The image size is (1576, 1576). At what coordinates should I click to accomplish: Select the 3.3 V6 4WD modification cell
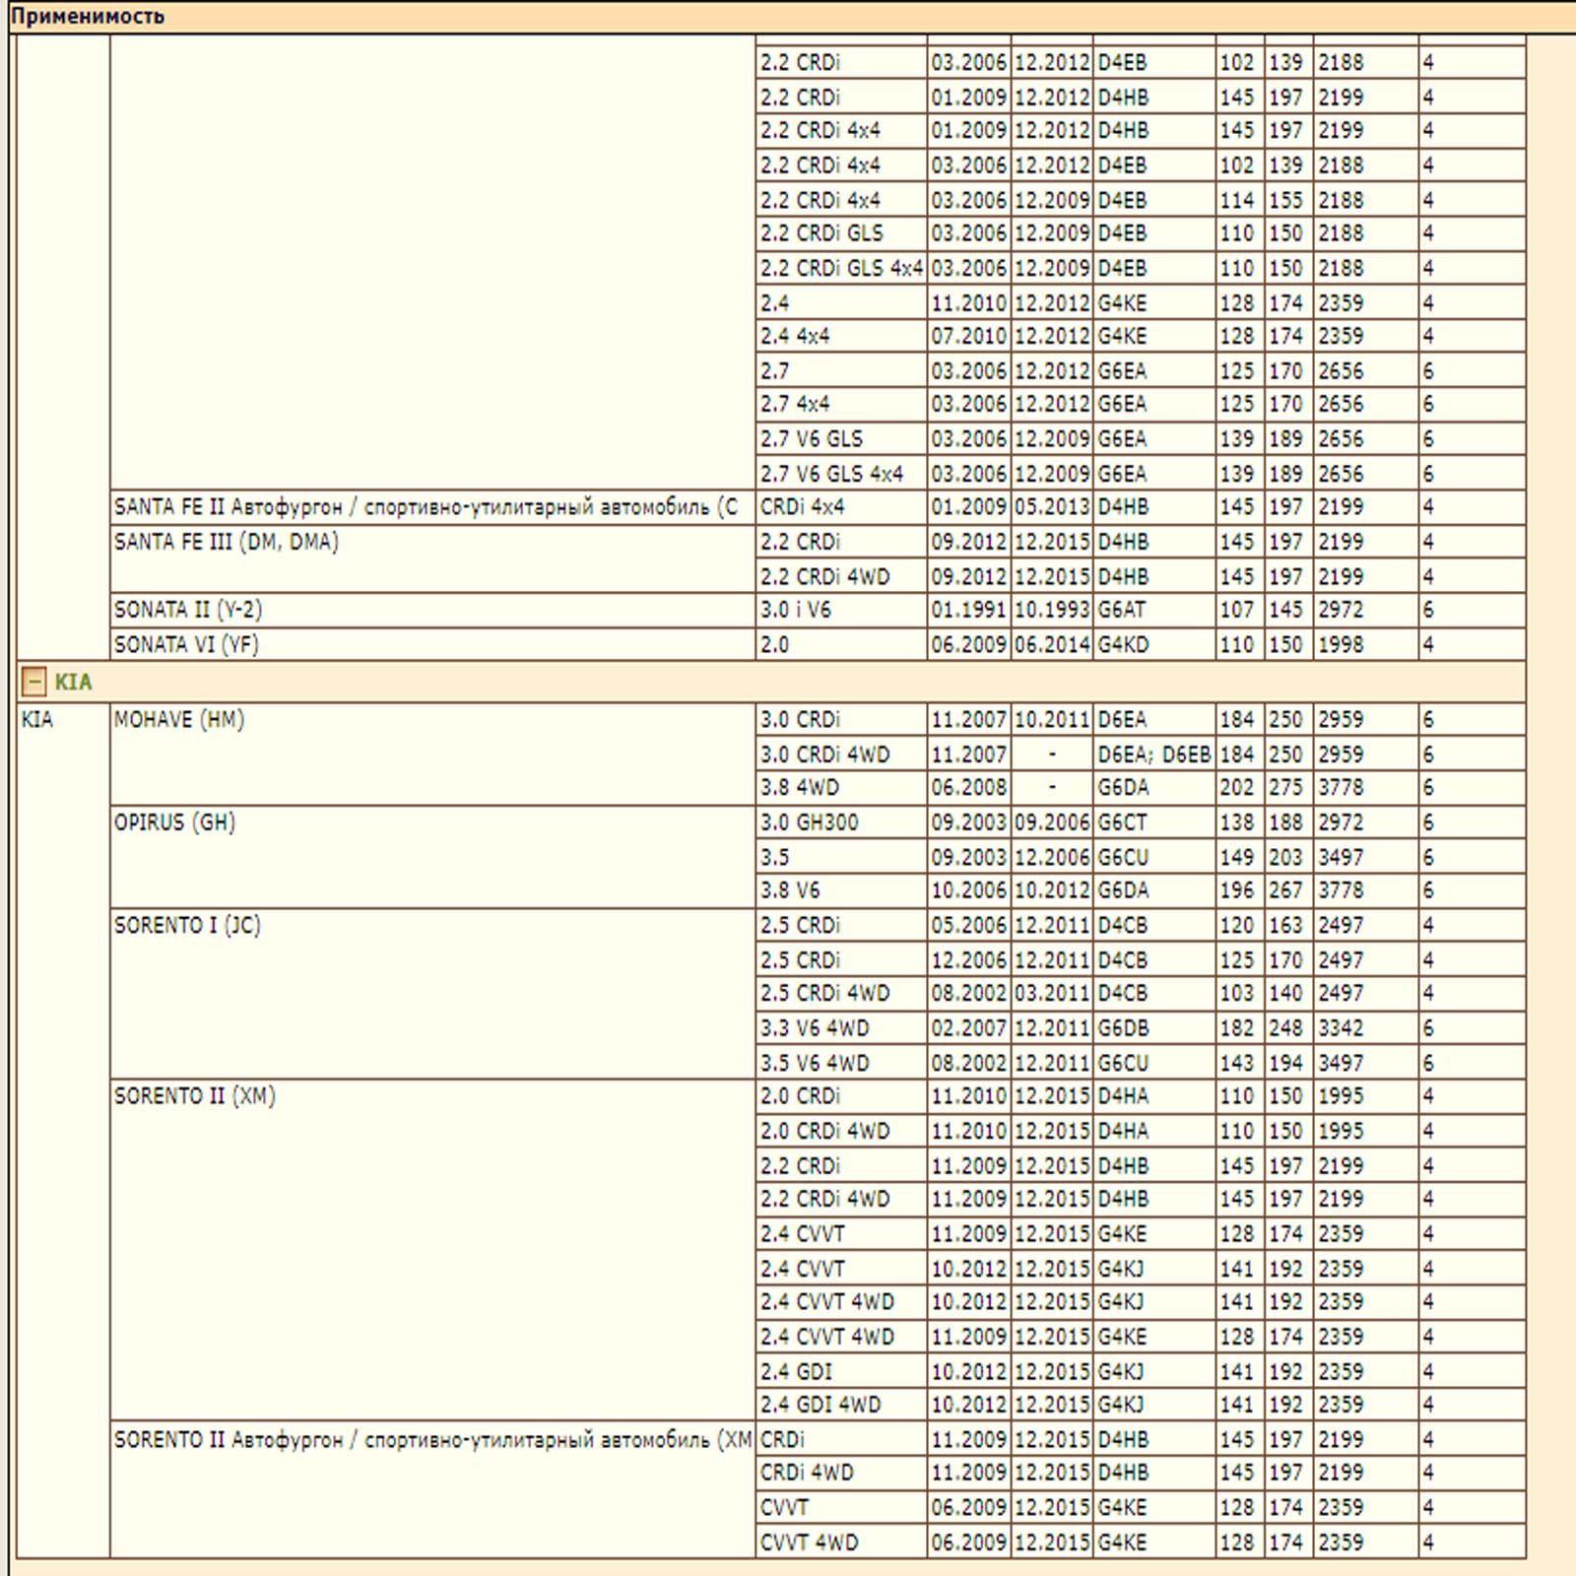tap(814, 1028)
